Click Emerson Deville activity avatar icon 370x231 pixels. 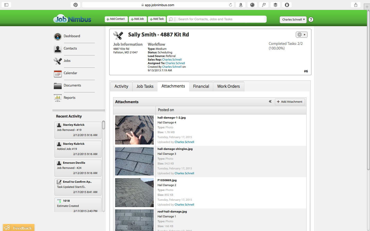click(x=59, y=163)
